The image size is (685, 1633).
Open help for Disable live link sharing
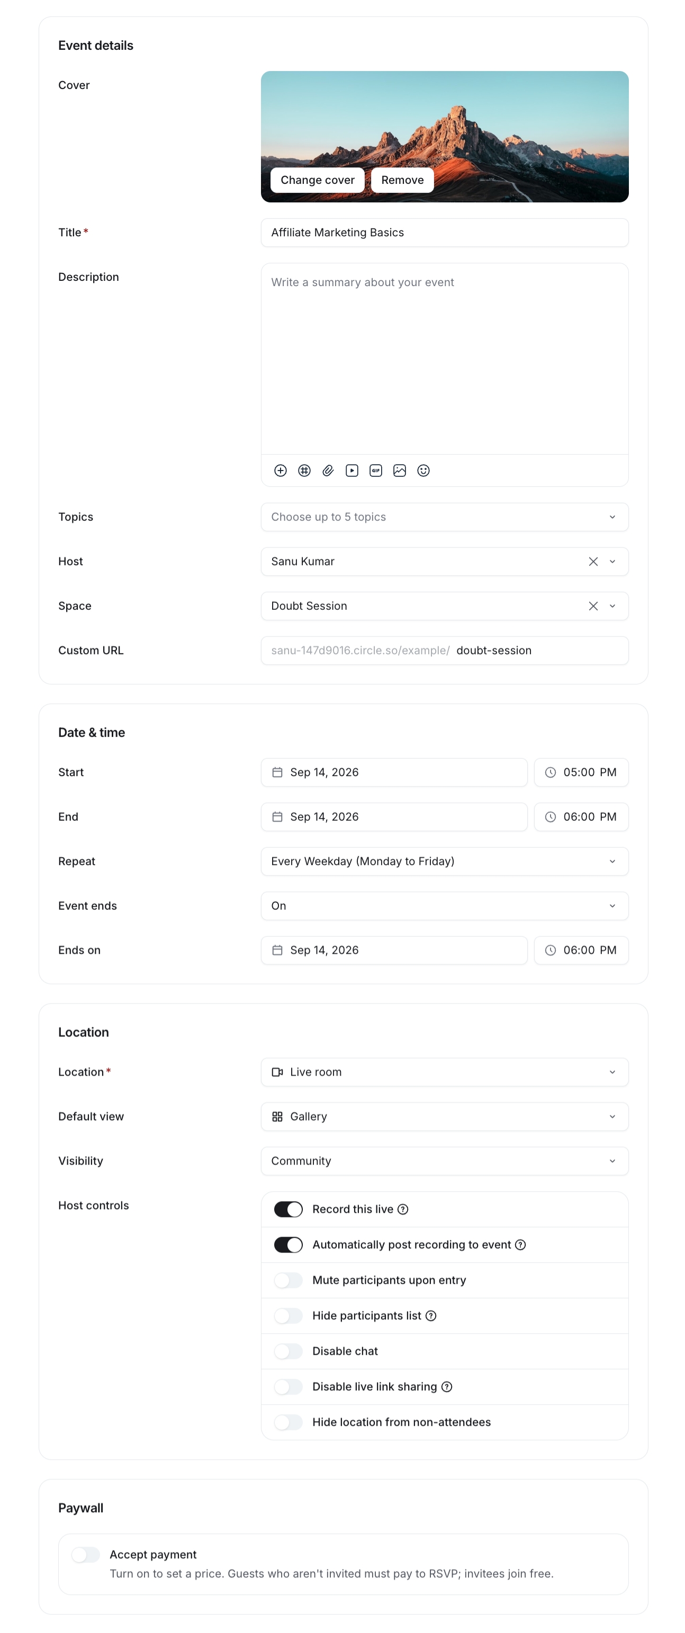pyautogui.click(x=447, y=1387)
